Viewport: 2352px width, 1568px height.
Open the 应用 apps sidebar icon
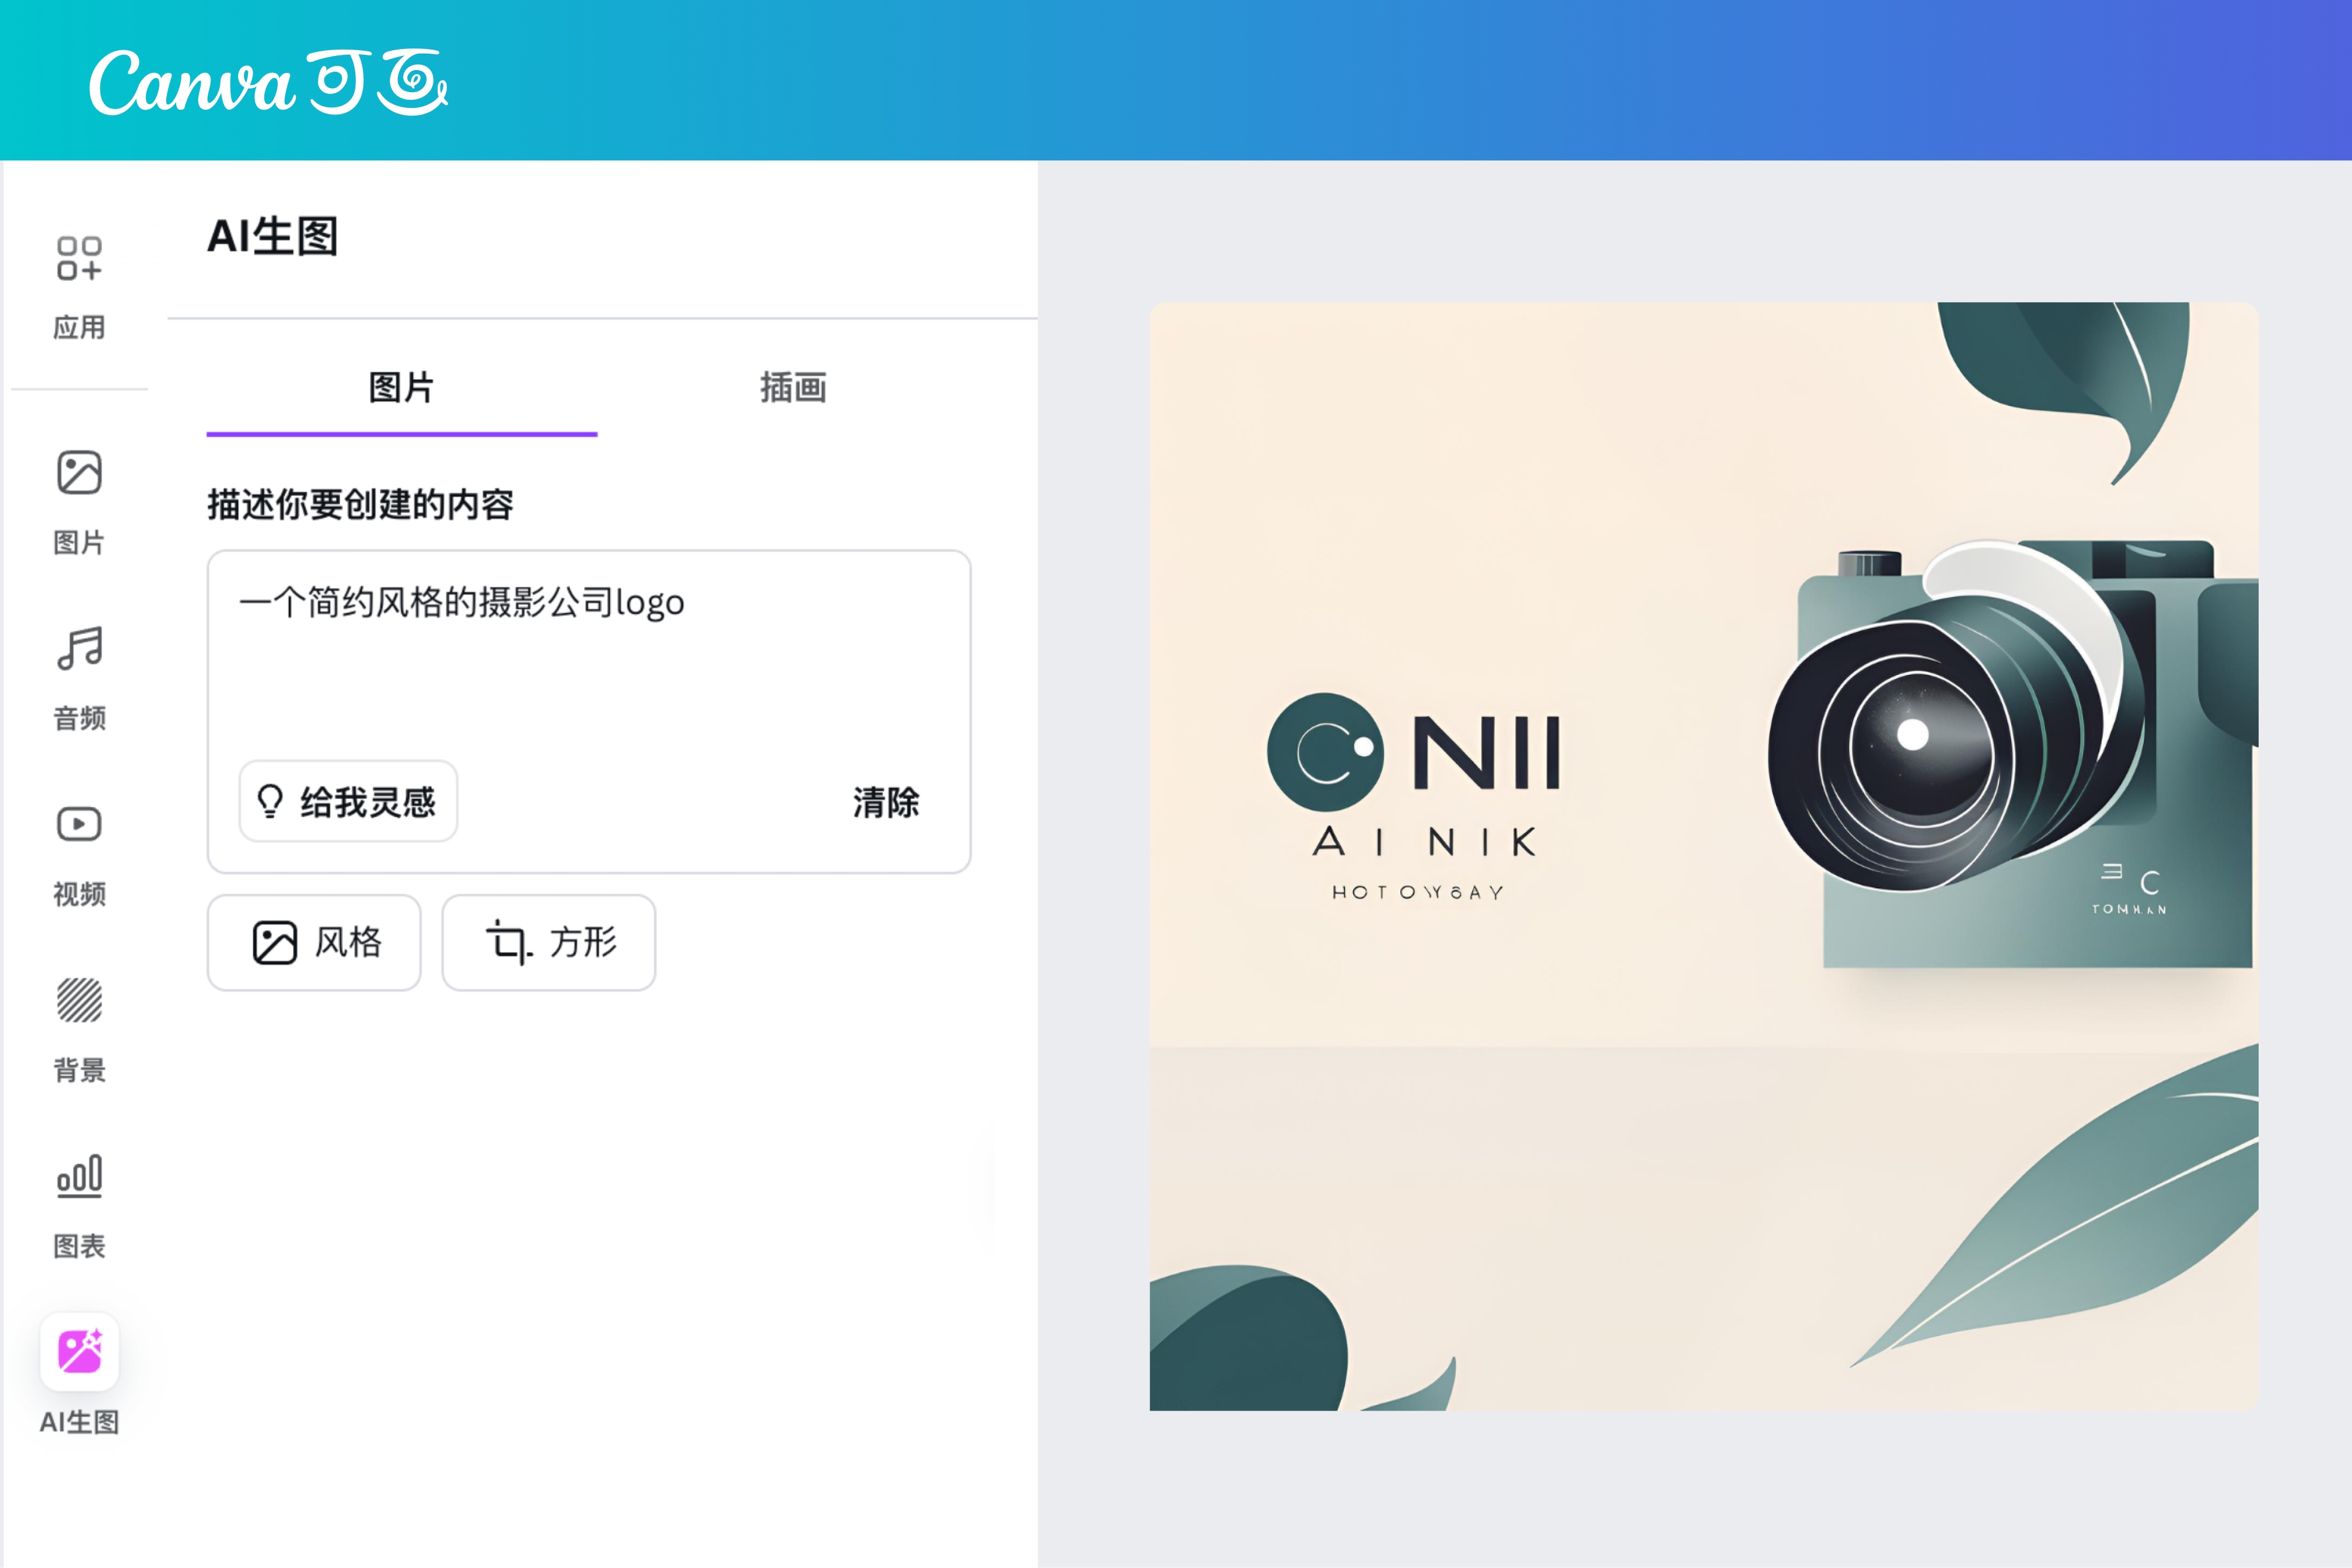(x=79, y=259)
